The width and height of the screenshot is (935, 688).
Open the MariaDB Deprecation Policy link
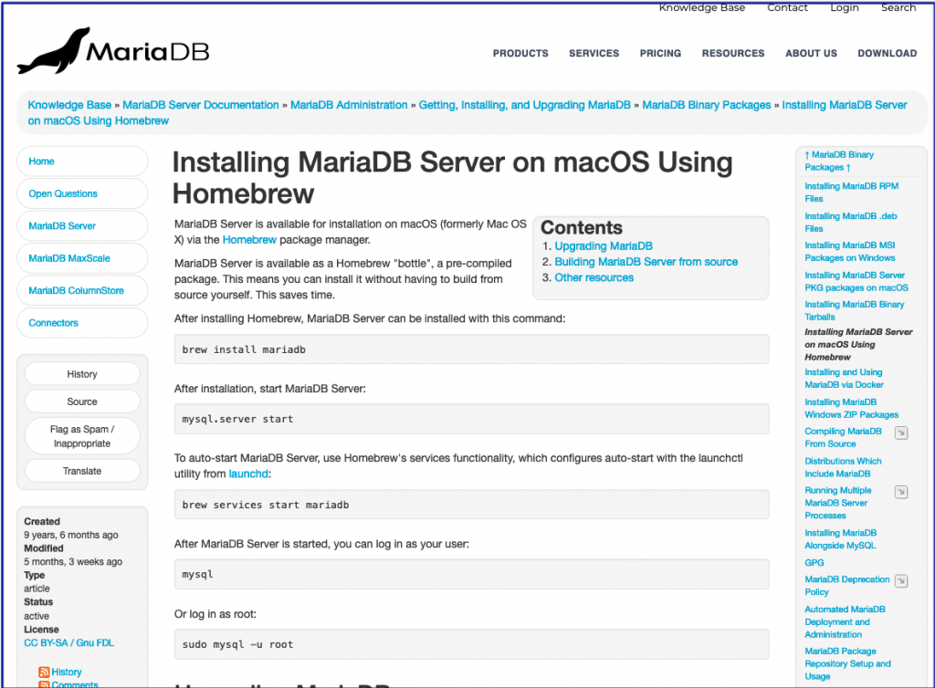pyautogui.click(x=846, y=586)
